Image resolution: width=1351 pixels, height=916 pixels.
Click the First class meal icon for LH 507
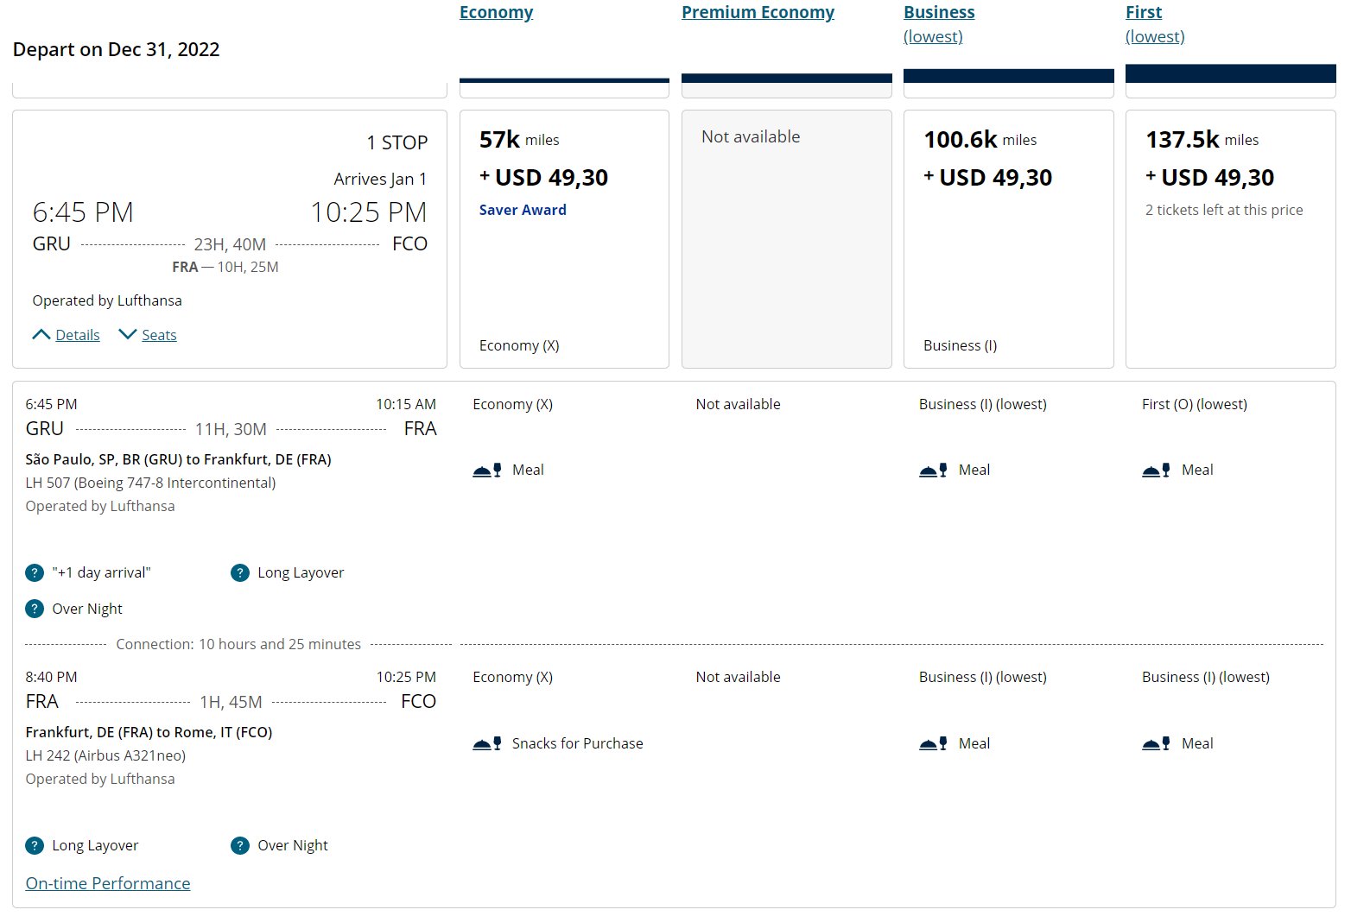[1156, 471]
